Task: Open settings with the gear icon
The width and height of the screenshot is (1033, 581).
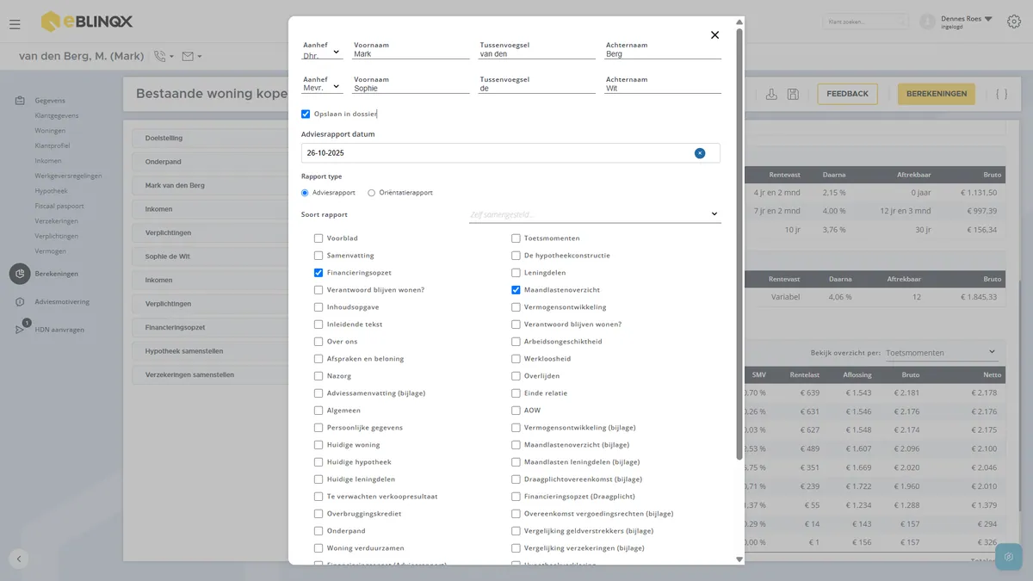Action: pyautogui.click(x=1013, y=22)
